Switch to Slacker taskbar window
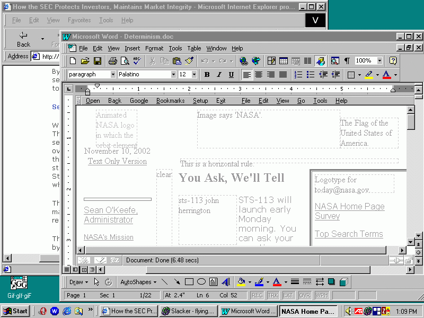This screenshot has height=318, width=424. tap(189, 311)
